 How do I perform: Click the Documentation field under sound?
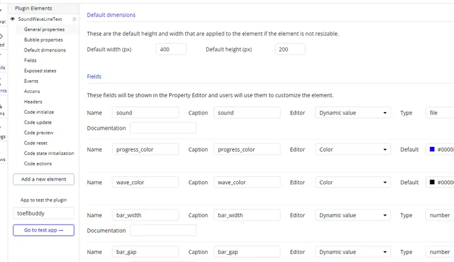coord(163,128)
